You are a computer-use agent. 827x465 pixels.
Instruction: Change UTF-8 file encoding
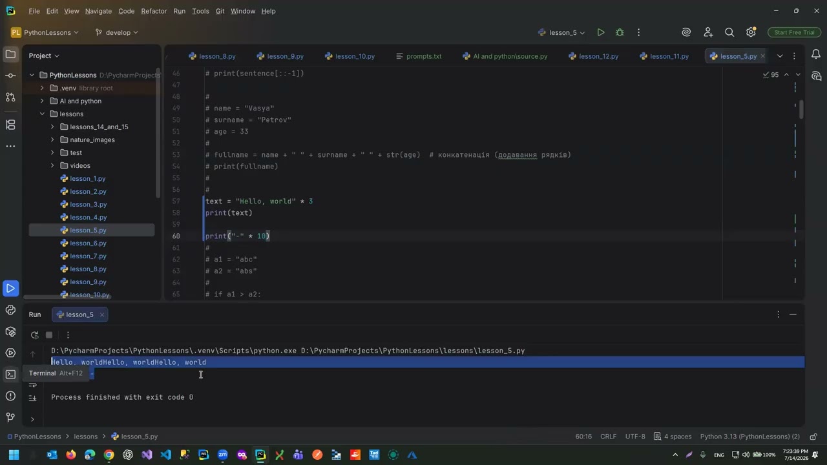(635, 437)
